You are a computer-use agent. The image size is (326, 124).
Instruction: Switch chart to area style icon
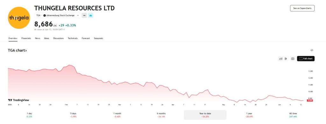point(281,59)
